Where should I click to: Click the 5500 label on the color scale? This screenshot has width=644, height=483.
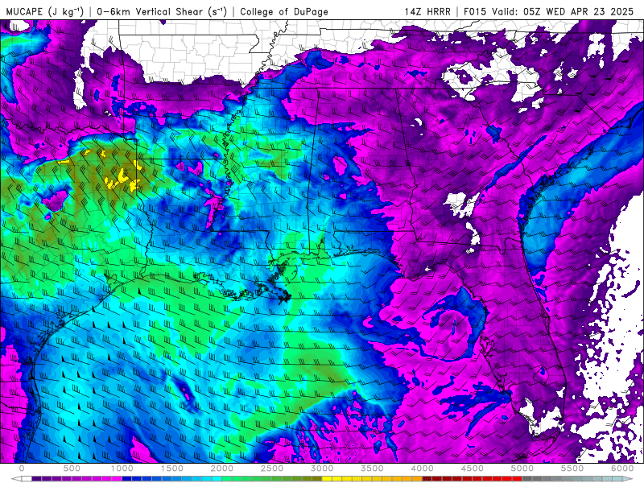[572, 469]
